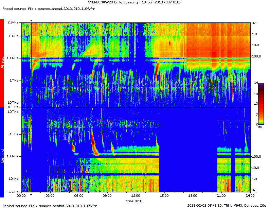This screenshot has height=208, width=269.
Task: Click the 1MHz frequency label in the Behind panel
Action: coord(14,134)
